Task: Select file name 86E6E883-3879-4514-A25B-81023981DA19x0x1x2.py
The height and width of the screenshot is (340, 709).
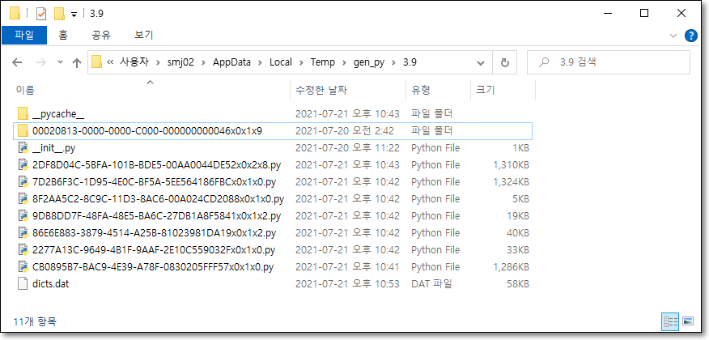Action: (155, 233)
